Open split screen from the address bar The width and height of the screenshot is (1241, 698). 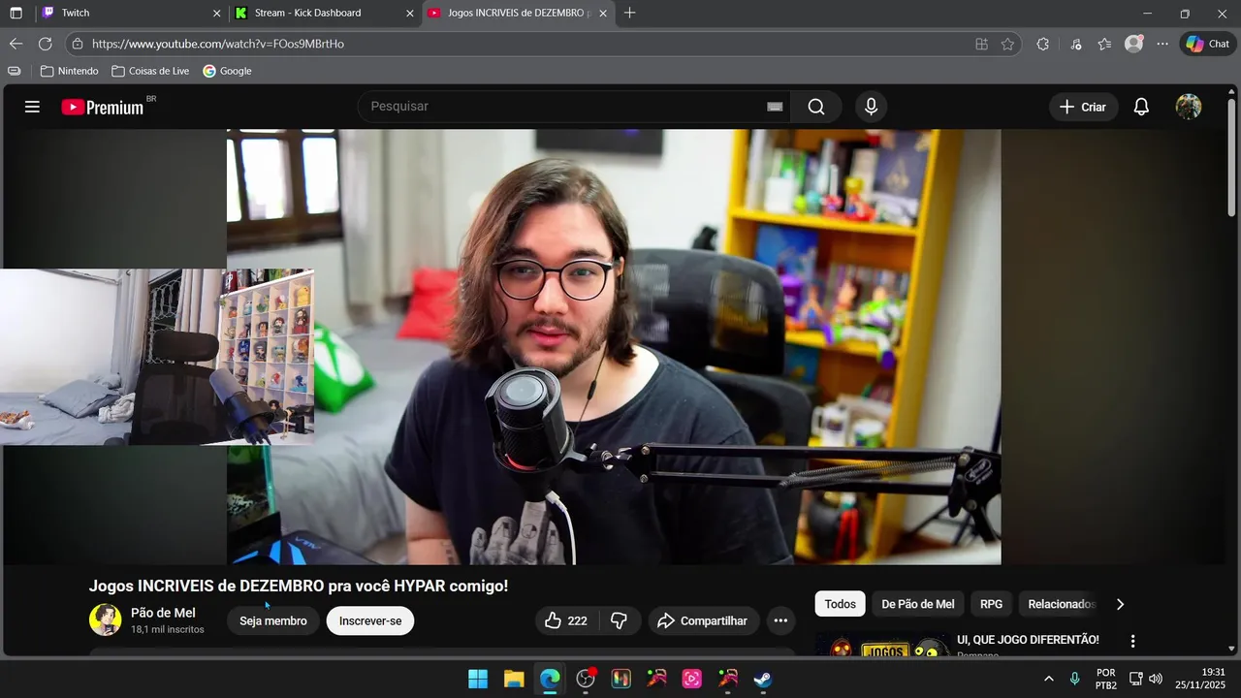tap(982, 44)
